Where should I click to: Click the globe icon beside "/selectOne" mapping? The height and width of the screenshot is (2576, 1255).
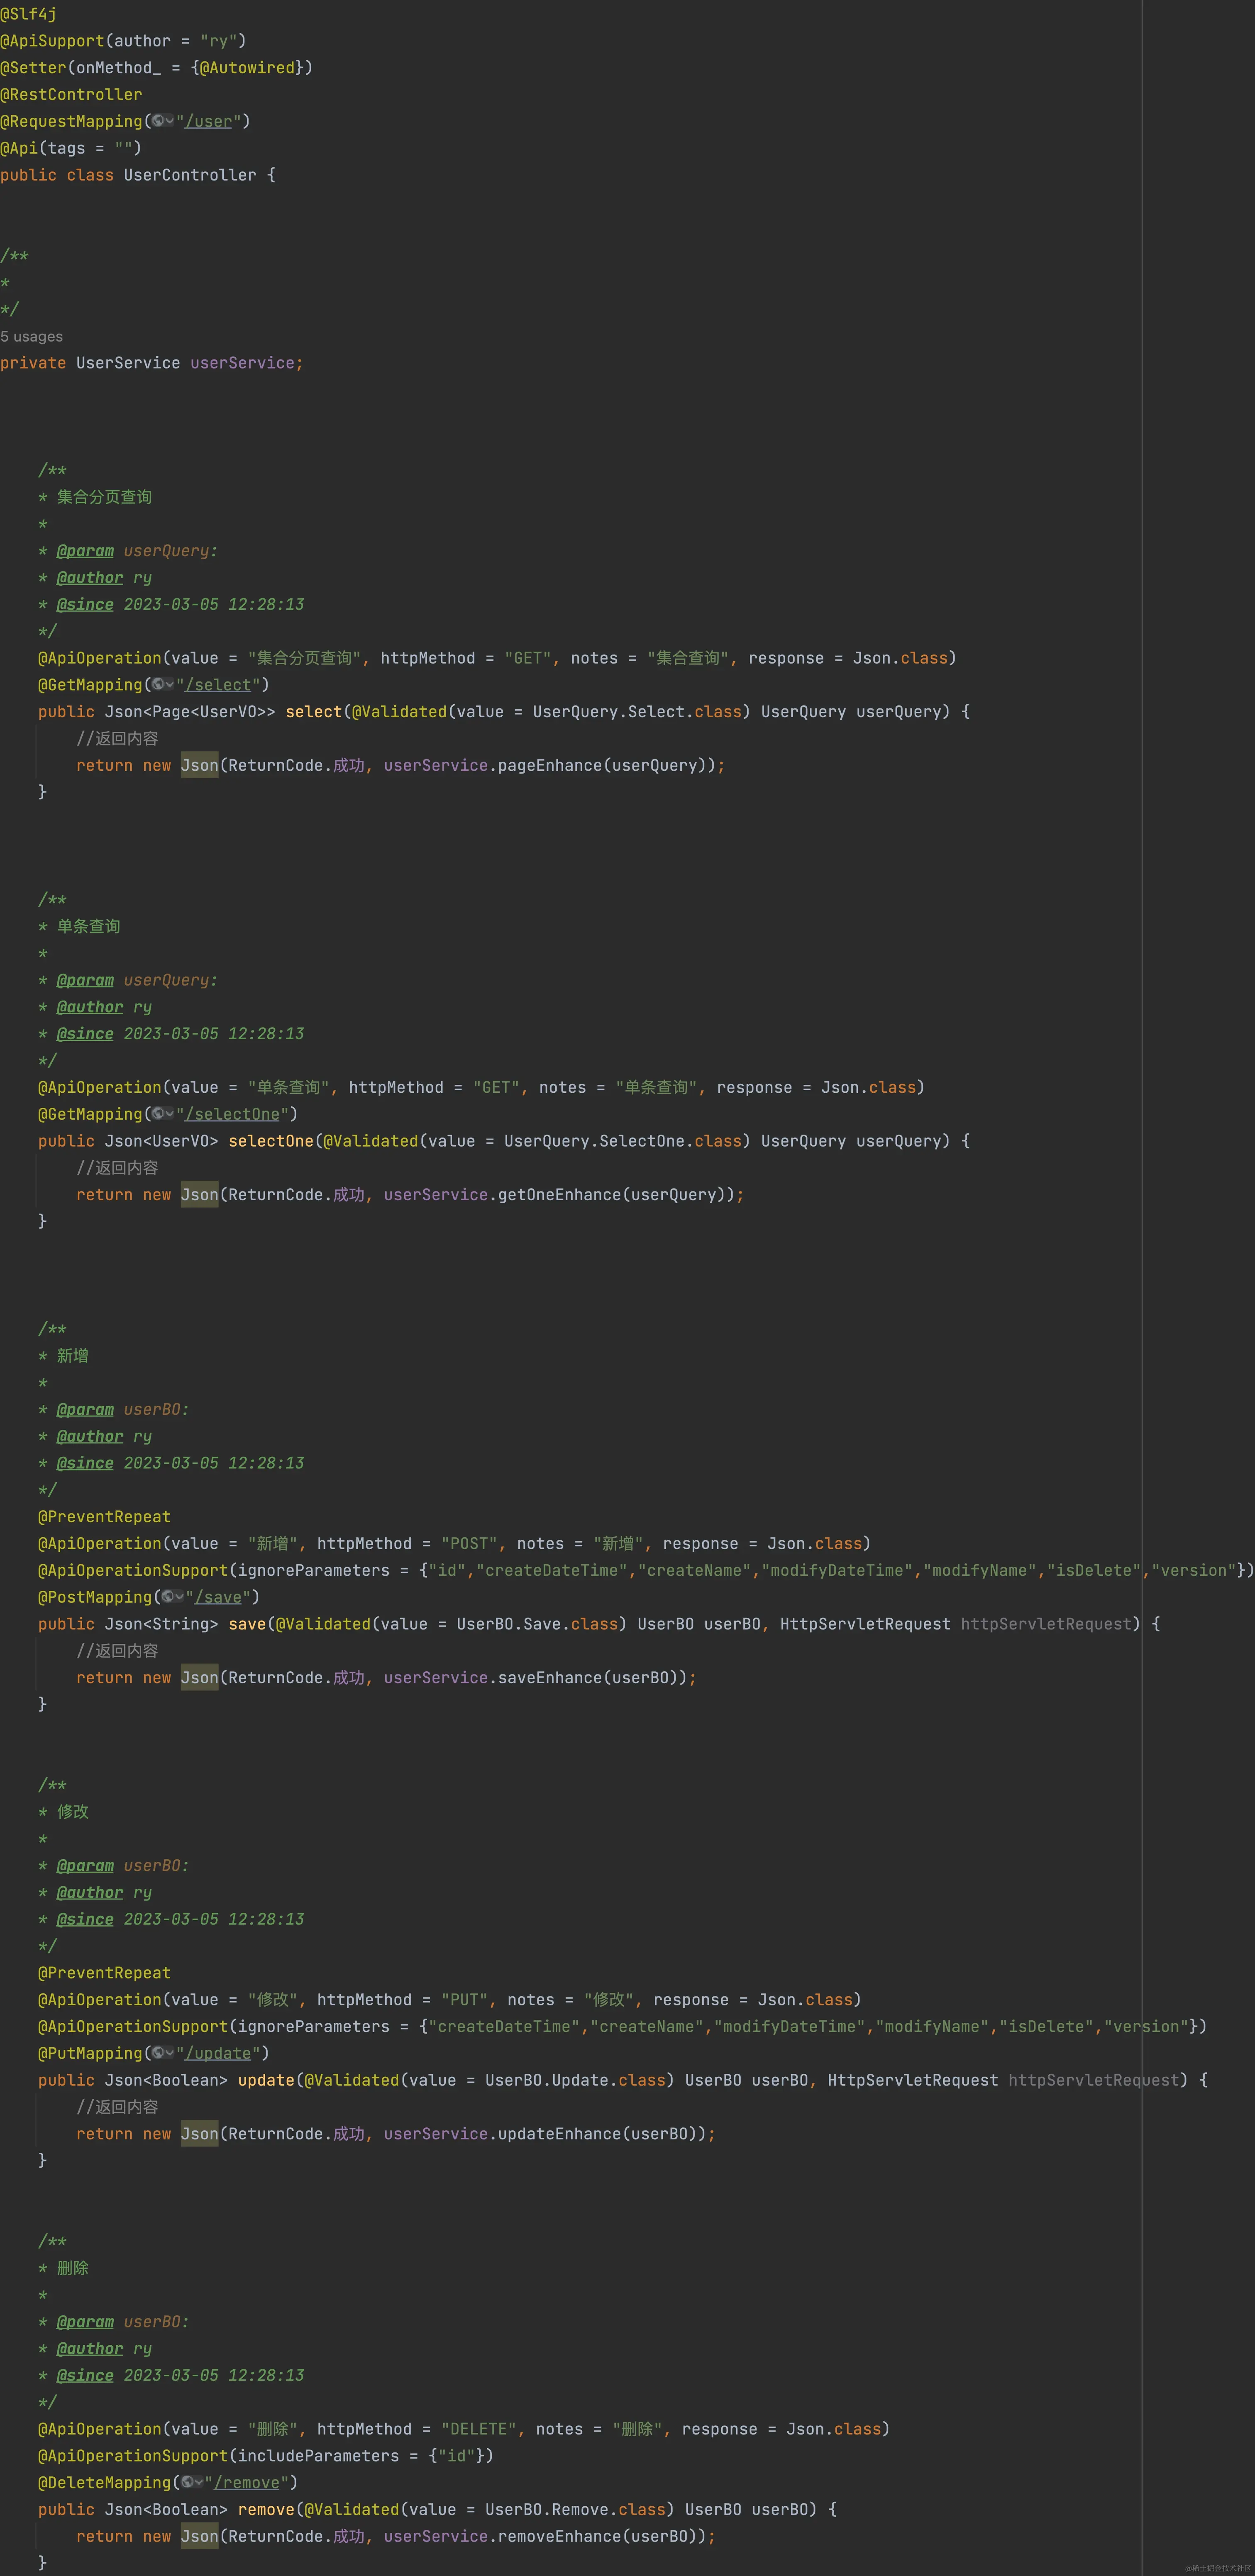(158, 1114)
